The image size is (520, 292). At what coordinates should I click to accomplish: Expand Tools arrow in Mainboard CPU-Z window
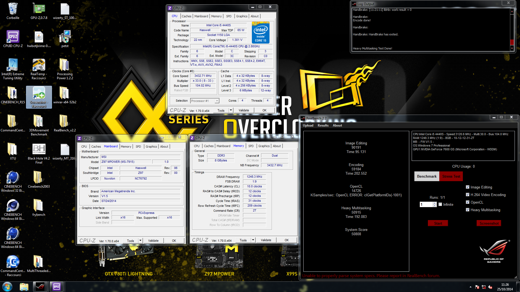tap(140, 241)
